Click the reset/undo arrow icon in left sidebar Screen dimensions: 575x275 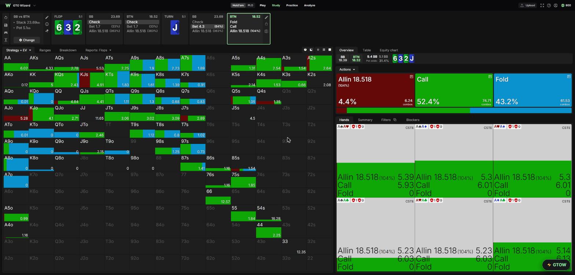[6, 18]
